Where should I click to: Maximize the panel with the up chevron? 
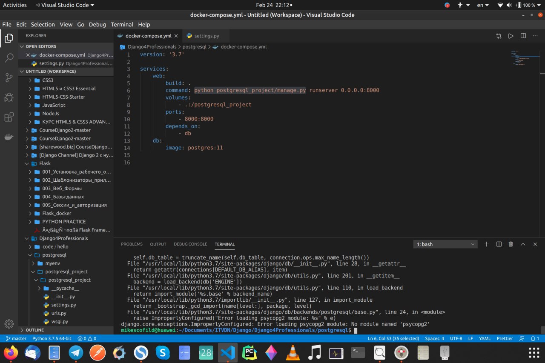tap(523, 244)
